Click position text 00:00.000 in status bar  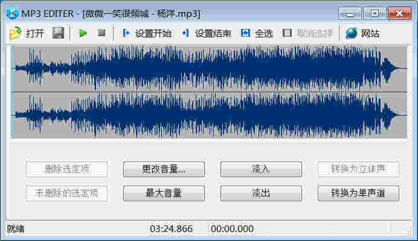(x=232, y=229)
